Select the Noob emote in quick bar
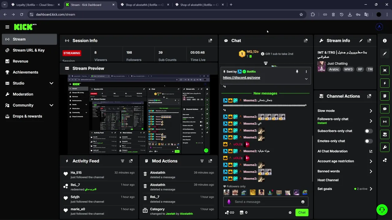 pos(279,193)
